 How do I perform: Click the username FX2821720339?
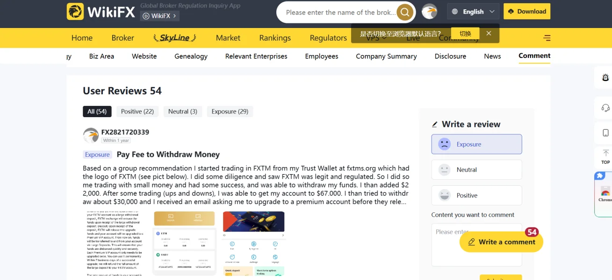[x=125, y=132]
